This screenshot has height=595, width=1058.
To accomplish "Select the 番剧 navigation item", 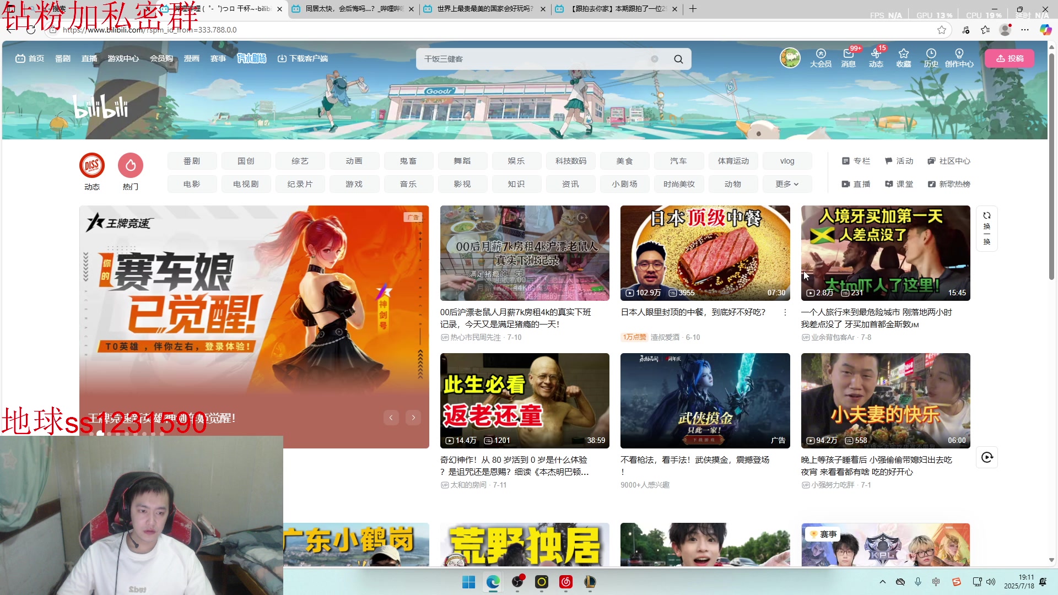I will (x=62, y=58).
